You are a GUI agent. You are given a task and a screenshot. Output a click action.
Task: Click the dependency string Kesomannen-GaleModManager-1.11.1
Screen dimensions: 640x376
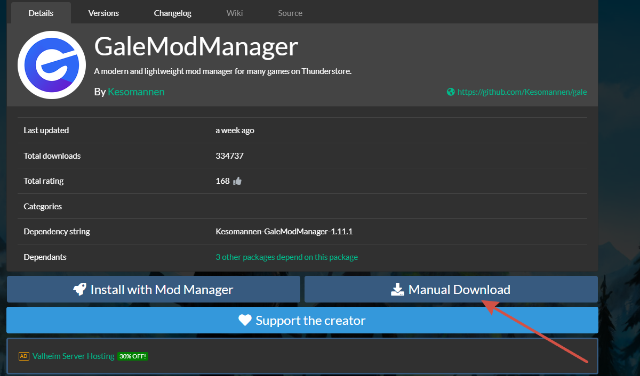[x=284, y=232]
